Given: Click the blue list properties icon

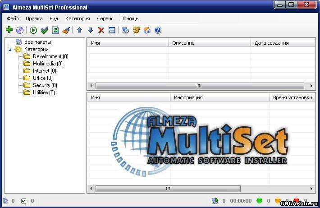Looking at the screenshot, I should (x=112, y=30).
